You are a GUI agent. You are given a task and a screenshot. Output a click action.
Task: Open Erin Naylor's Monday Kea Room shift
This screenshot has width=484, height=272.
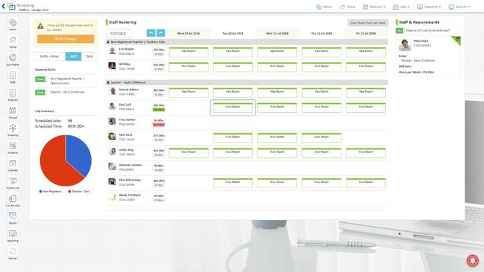tap(188, 52)
